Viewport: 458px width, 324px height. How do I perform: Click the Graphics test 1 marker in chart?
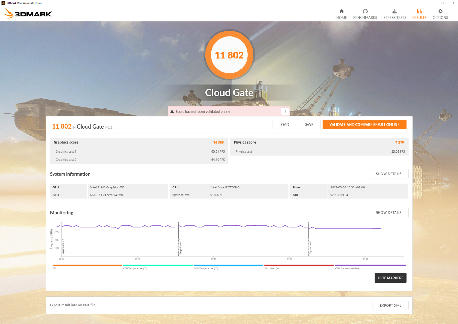pos(63,247)
